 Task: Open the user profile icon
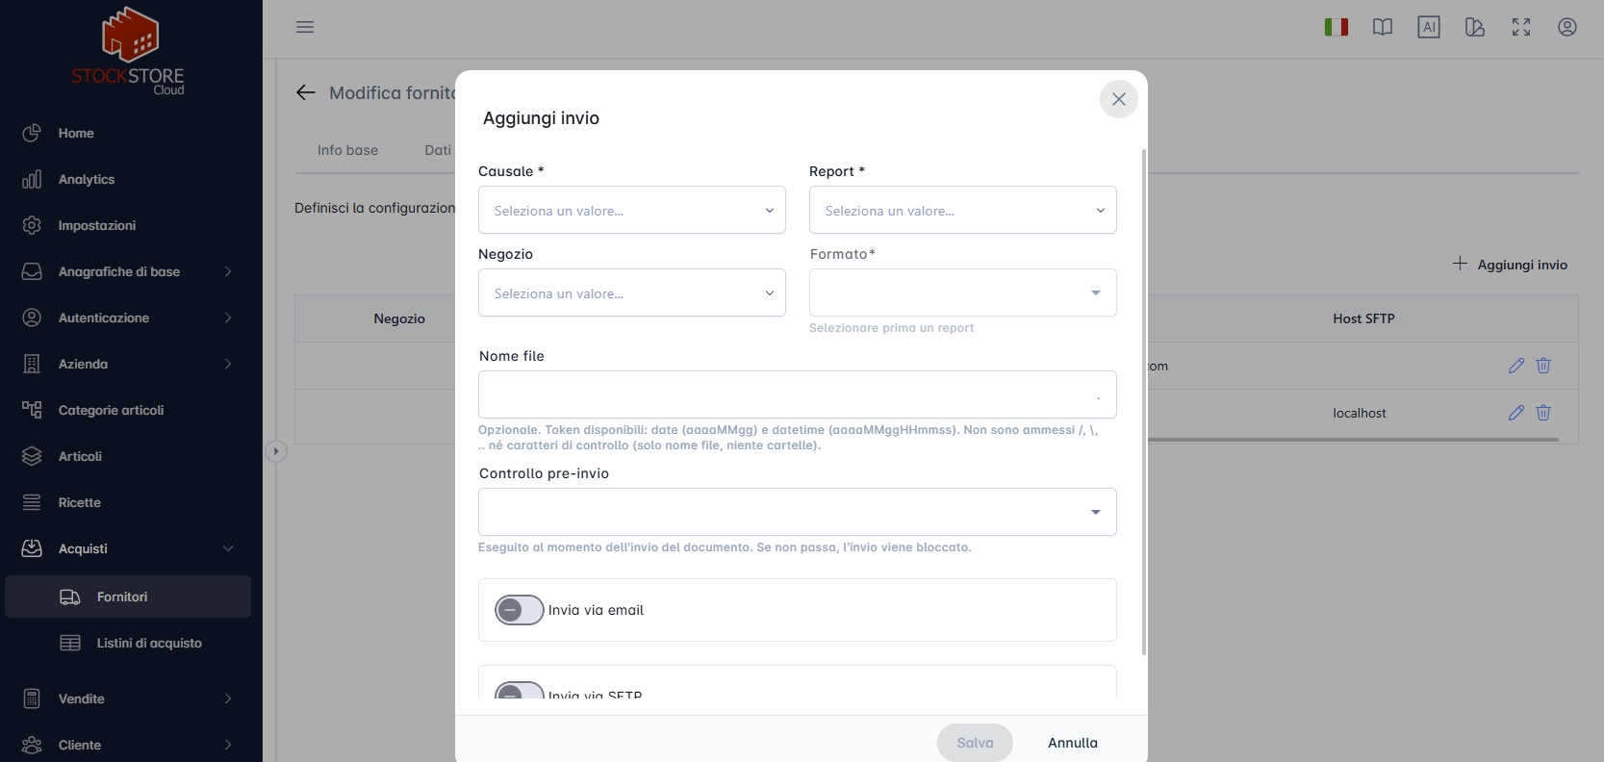coord(1567,27)
